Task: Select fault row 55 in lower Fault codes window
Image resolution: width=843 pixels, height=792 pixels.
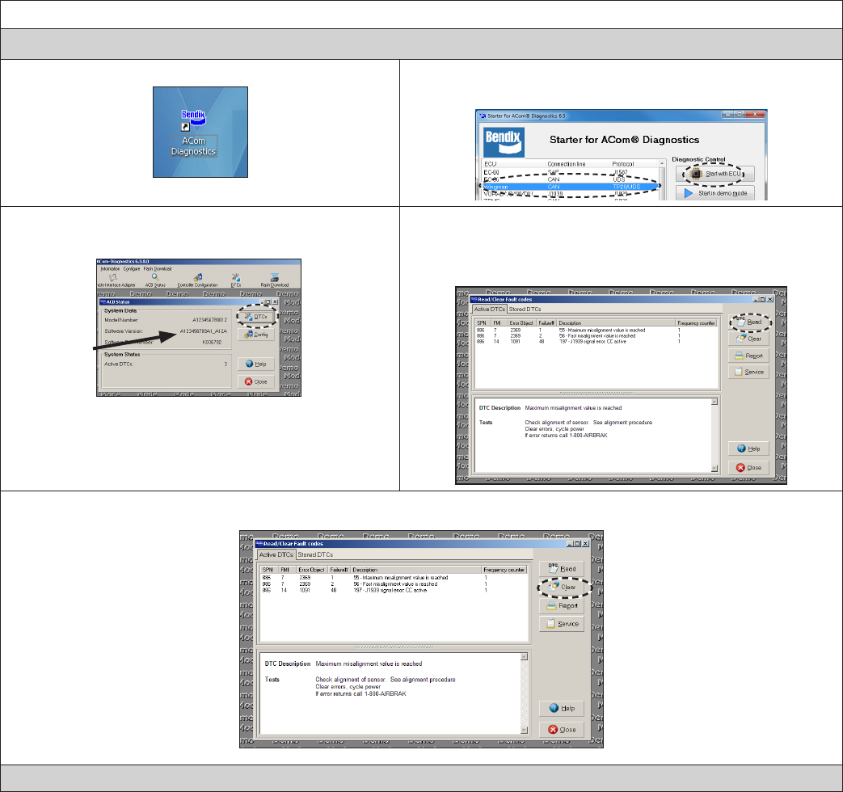Action: pos(394,578)
